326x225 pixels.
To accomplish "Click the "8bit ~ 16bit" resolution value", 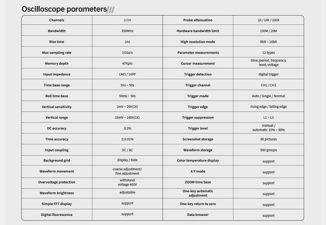I will point(268,42).
